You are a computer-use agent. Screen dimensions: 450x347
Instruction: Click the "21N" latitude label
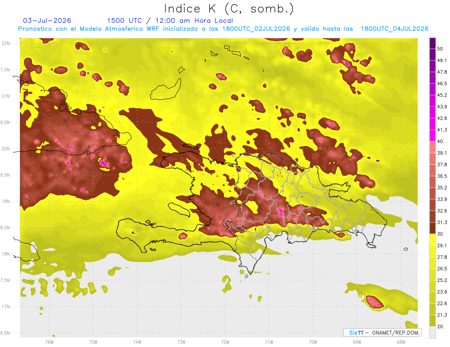tap(6, 96)
